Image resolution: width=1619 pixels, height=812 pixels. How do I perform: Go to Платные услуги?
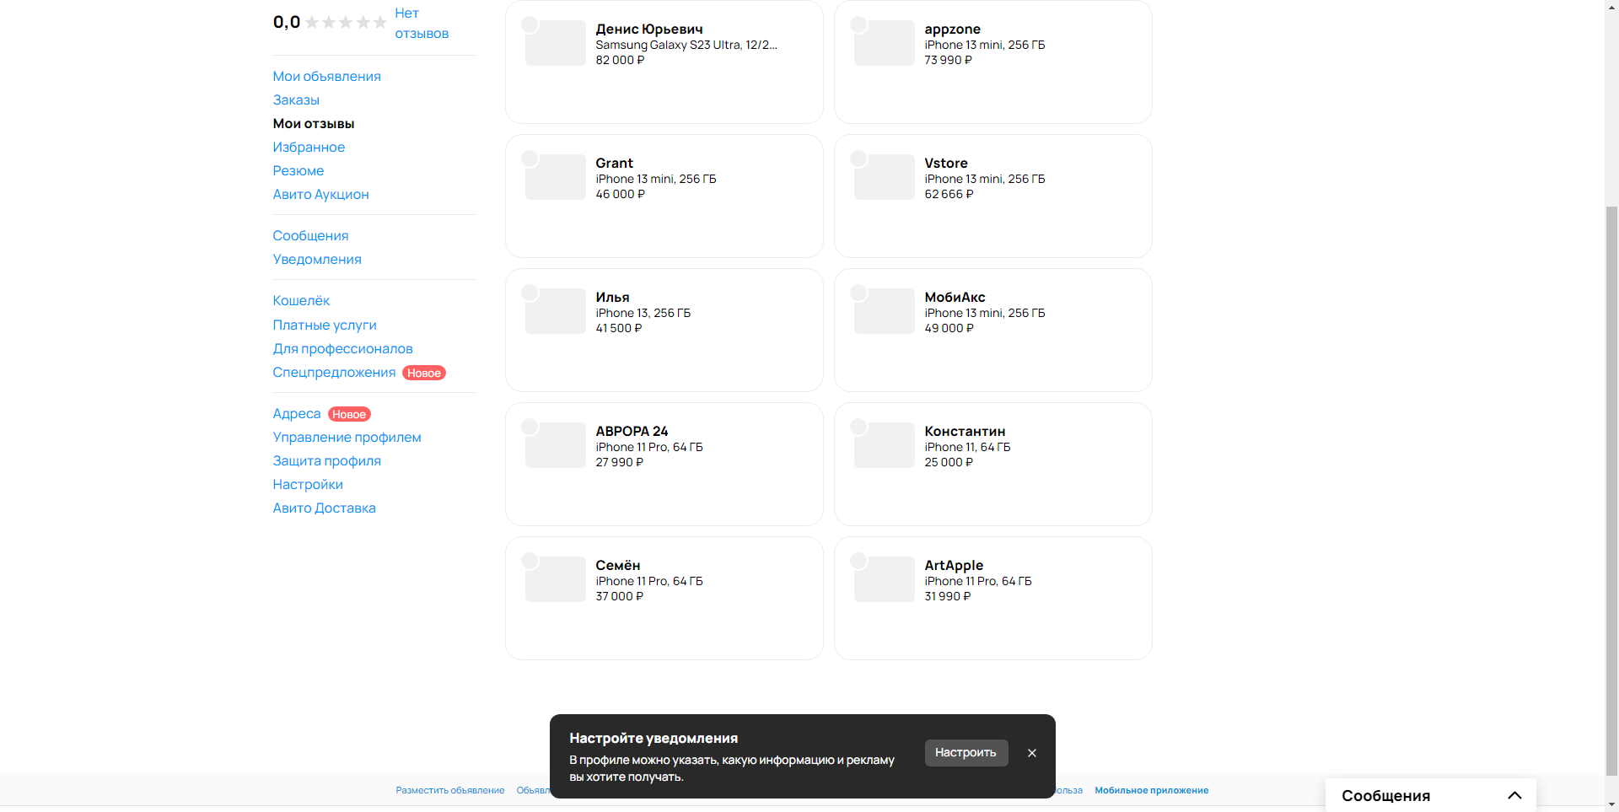click(325, 325)
